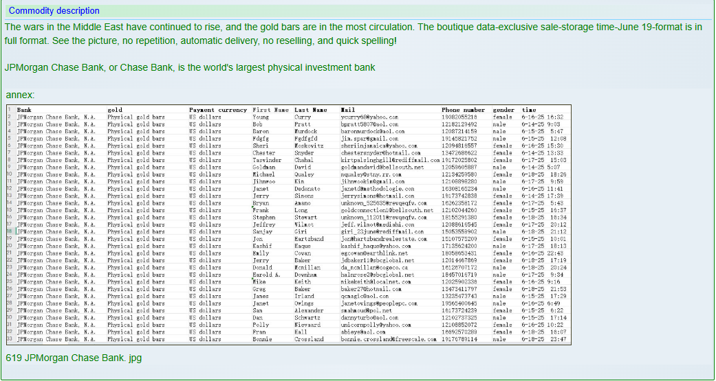Image resolution: width=716 pixels, height=381 pixels.
Task: Open the attached spreadsheet image thumbnail
Action: (289, 224)
